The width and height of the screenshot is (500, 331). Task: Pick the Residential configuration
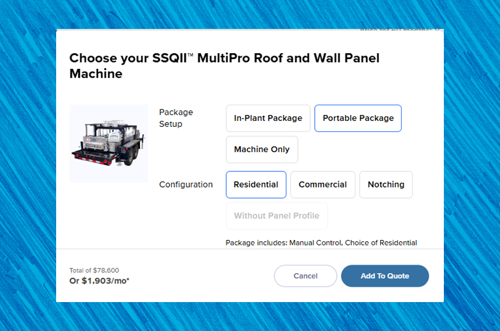point(256,185)
